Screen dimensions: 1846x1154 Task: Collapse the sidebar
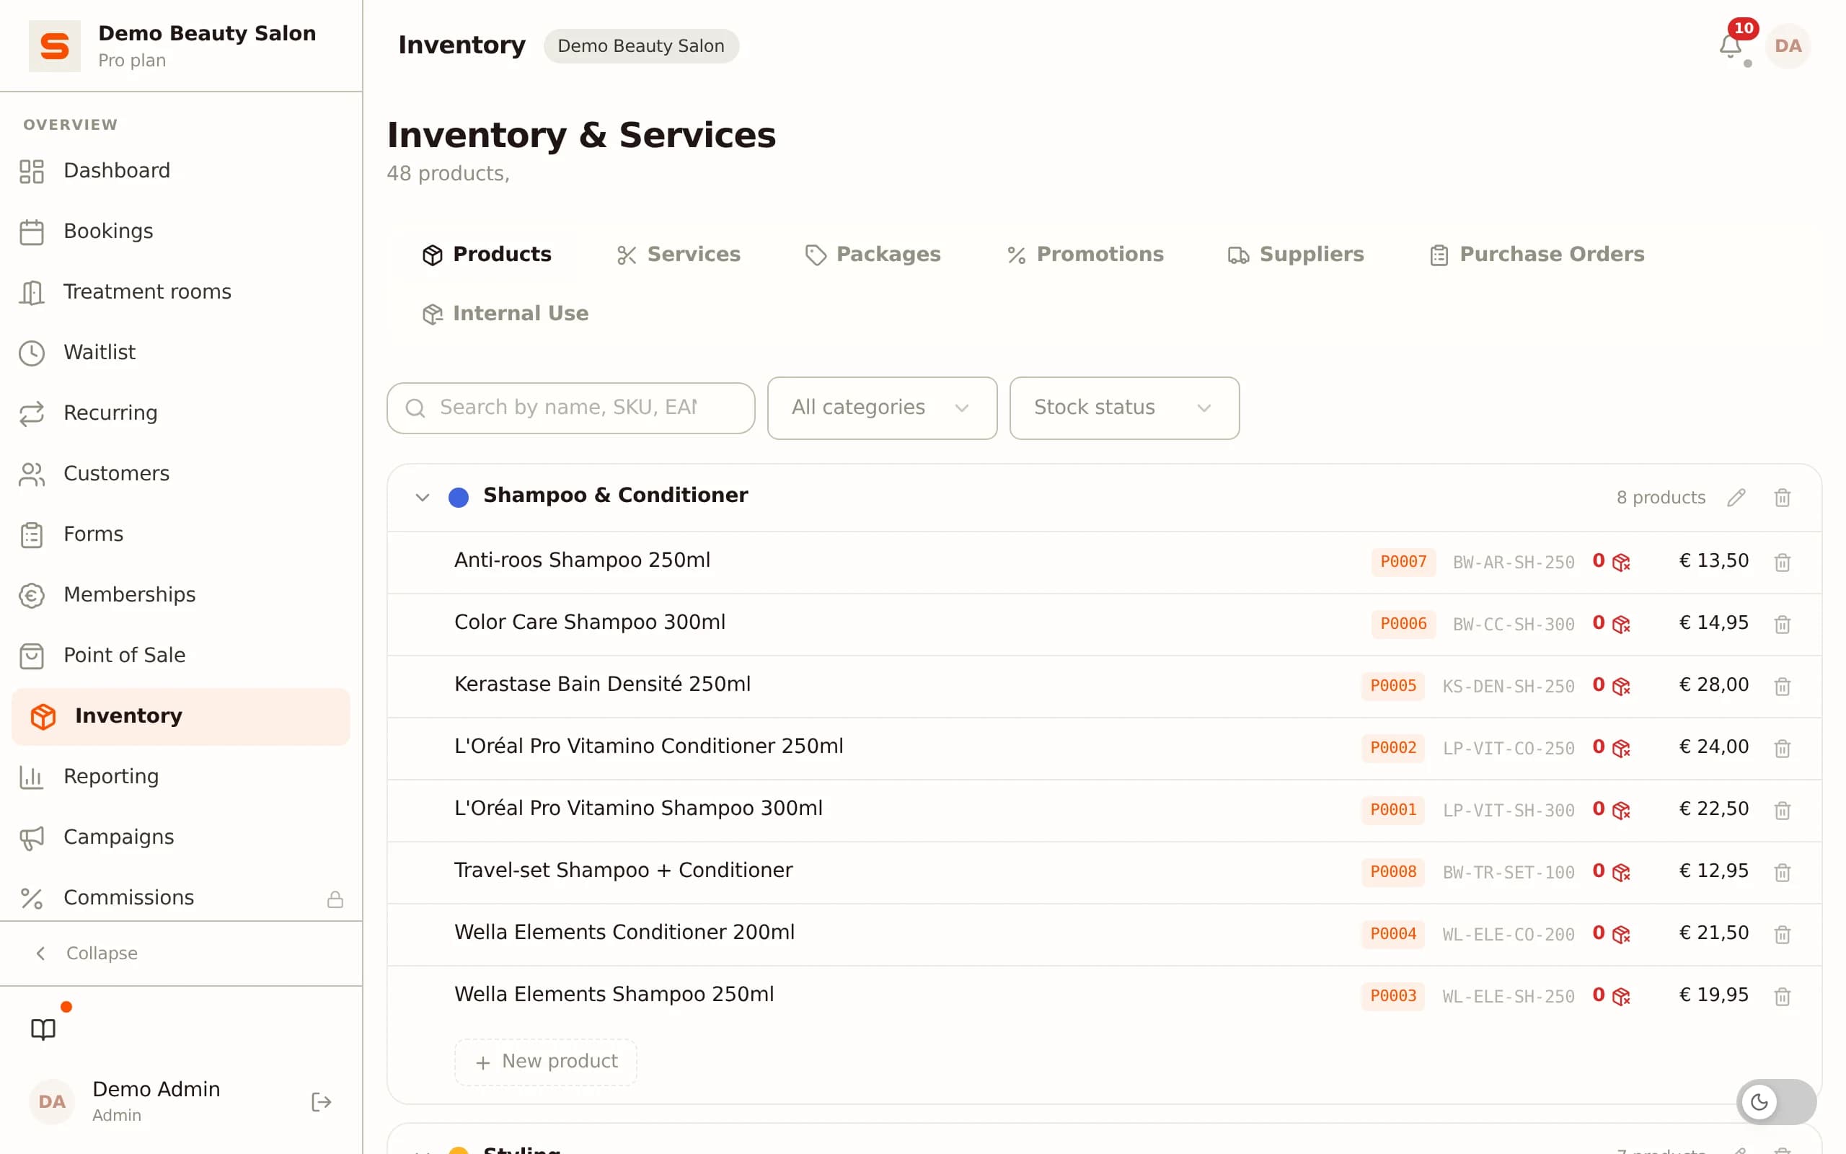[87, 953]
